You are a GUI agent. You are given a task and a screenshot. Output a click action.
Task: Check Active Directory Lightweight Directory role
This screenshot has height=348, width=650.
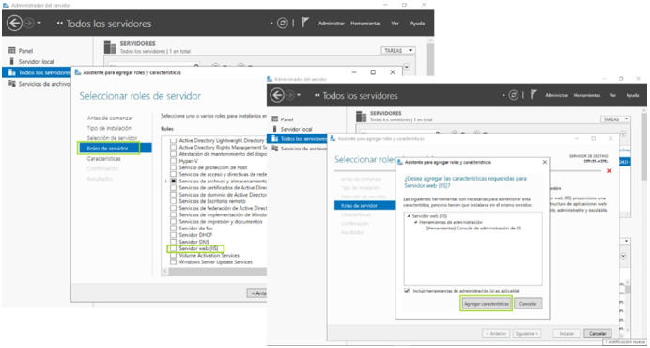173,141
